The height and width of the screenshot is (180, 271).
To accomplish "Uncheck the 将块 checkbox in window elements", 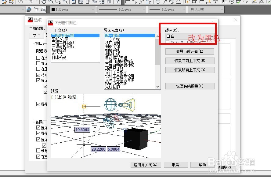I will [x=38, y=75].
